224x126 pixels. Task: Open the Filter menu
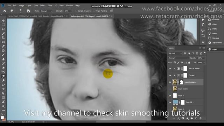[x=50, y=6]
